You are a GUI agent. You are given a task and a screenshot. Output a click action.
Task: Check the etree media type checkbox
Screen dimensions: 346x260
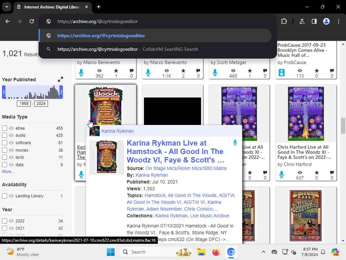coord(4,128)
